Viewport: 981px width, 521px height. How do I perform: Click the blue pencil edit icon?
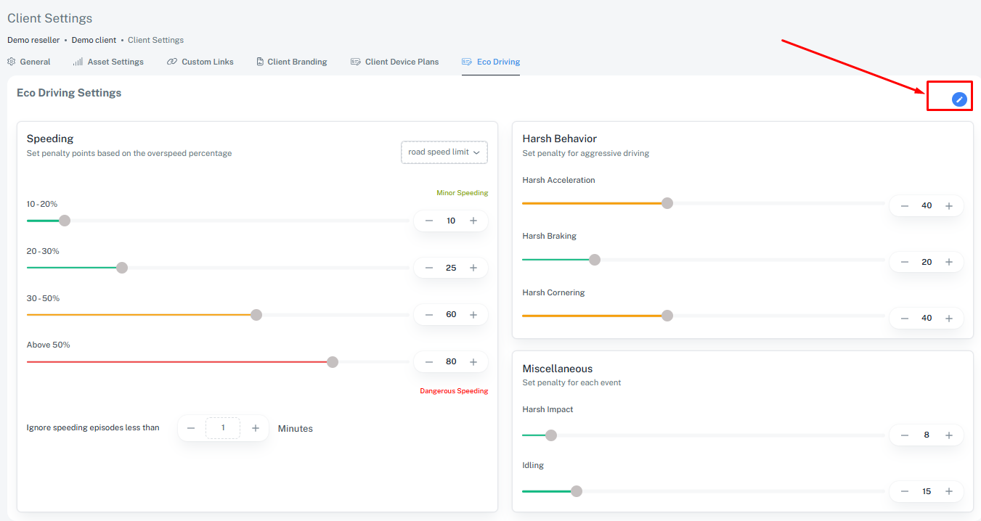pos(959,99)
